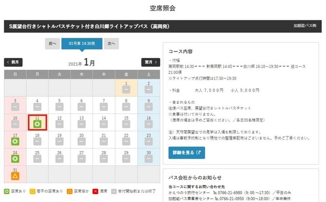Click the green 空席あり legend icon
The width and height of the screenshot is (326, 202).
click(x=7, y=191)
